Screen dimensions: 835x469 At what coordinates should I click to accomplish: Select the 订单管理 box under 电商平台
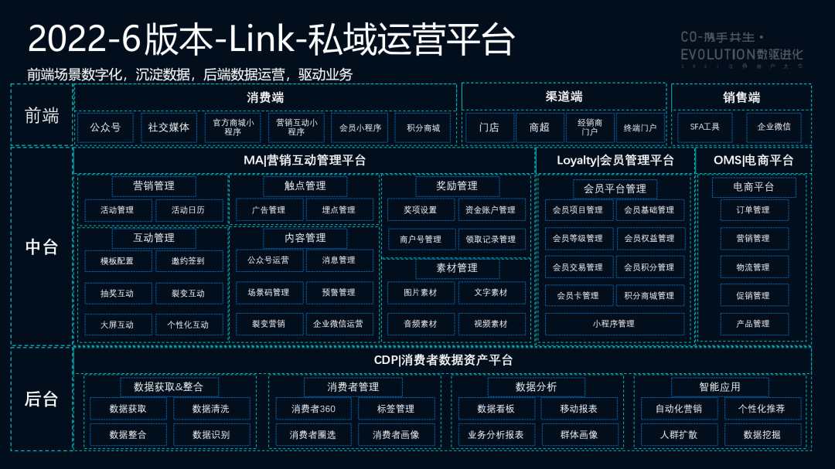753,210
